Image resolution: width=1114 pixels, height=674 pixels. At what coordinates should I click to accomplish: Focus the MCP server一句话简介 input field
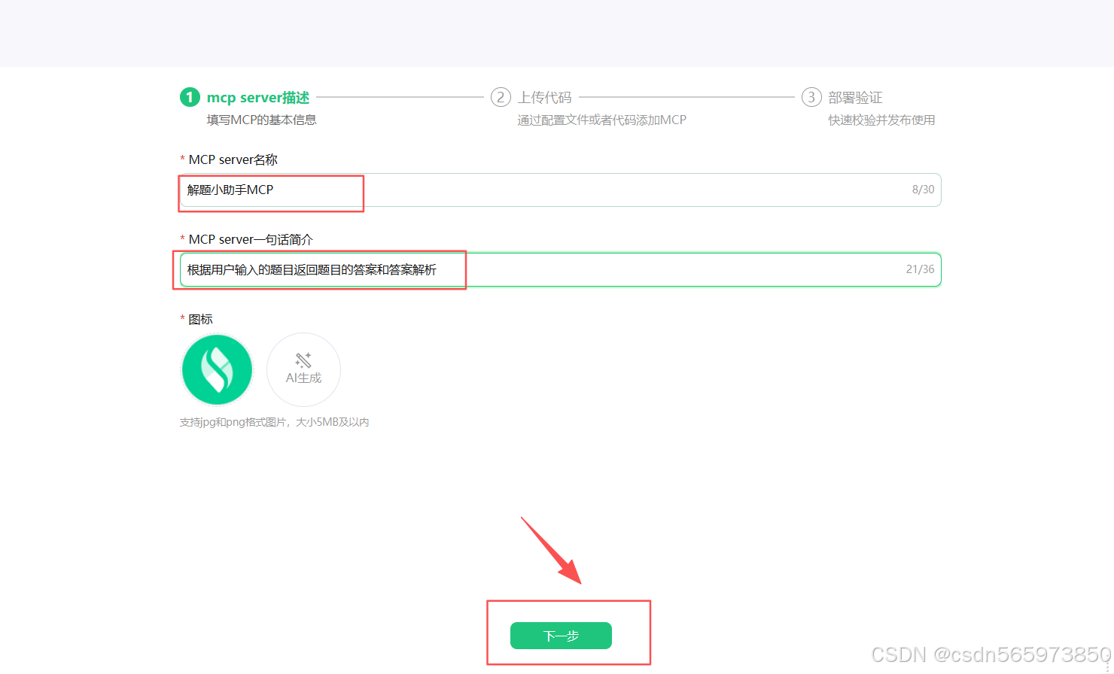[560, 269]
